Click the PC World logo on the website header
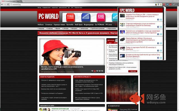Image resolution: width=179 pixels, height=111 pixels. pos(48,16)
